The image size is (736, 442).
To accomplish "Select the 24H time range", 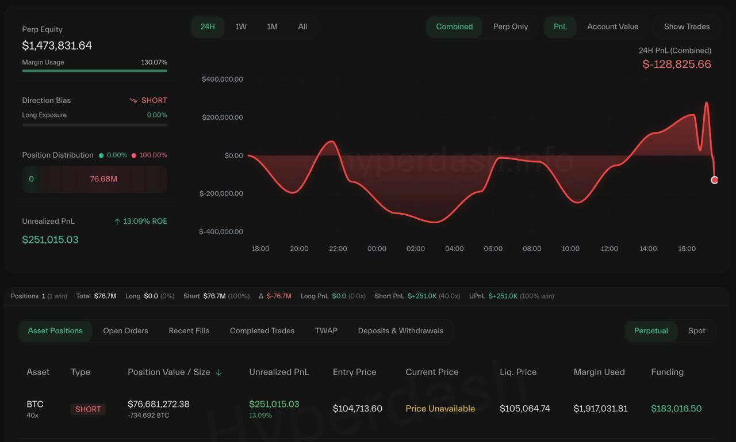I will (208, 26).
